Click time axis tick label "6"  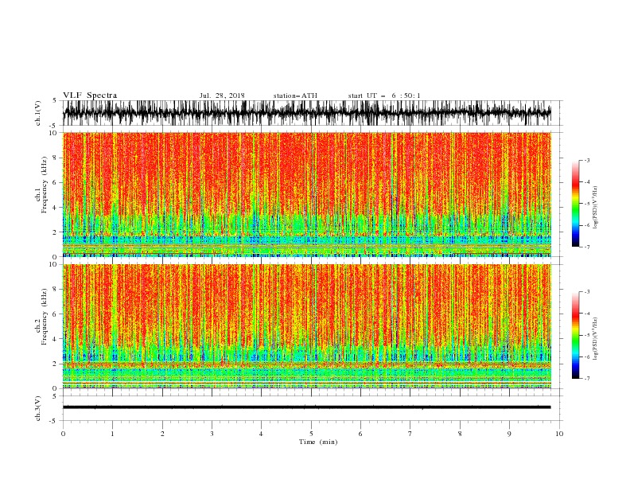(360, 434)
